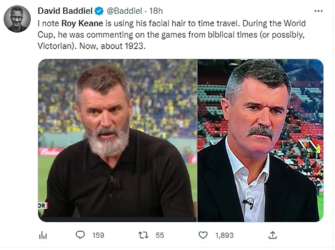Click the bold Roy Keane text
Image resolution: width=335 pixels, height=250 pixels.
coord(82,23)
